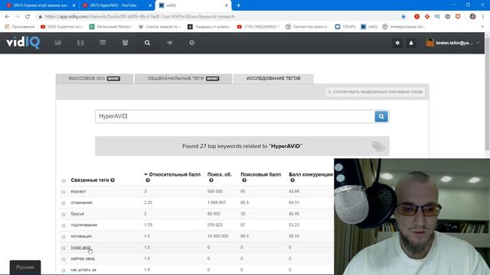Click the user profile icon button in header
Viewport: 490px width, 275px height.
click(411, 43)
